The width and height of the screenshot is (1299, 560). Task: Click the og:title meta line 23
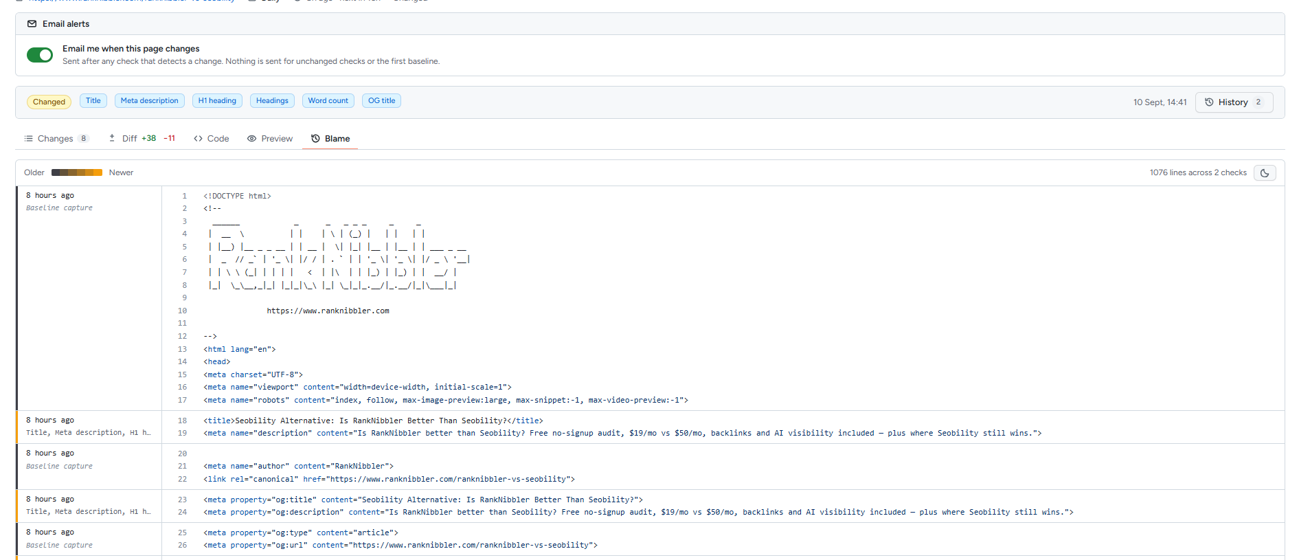pos(423,500)
